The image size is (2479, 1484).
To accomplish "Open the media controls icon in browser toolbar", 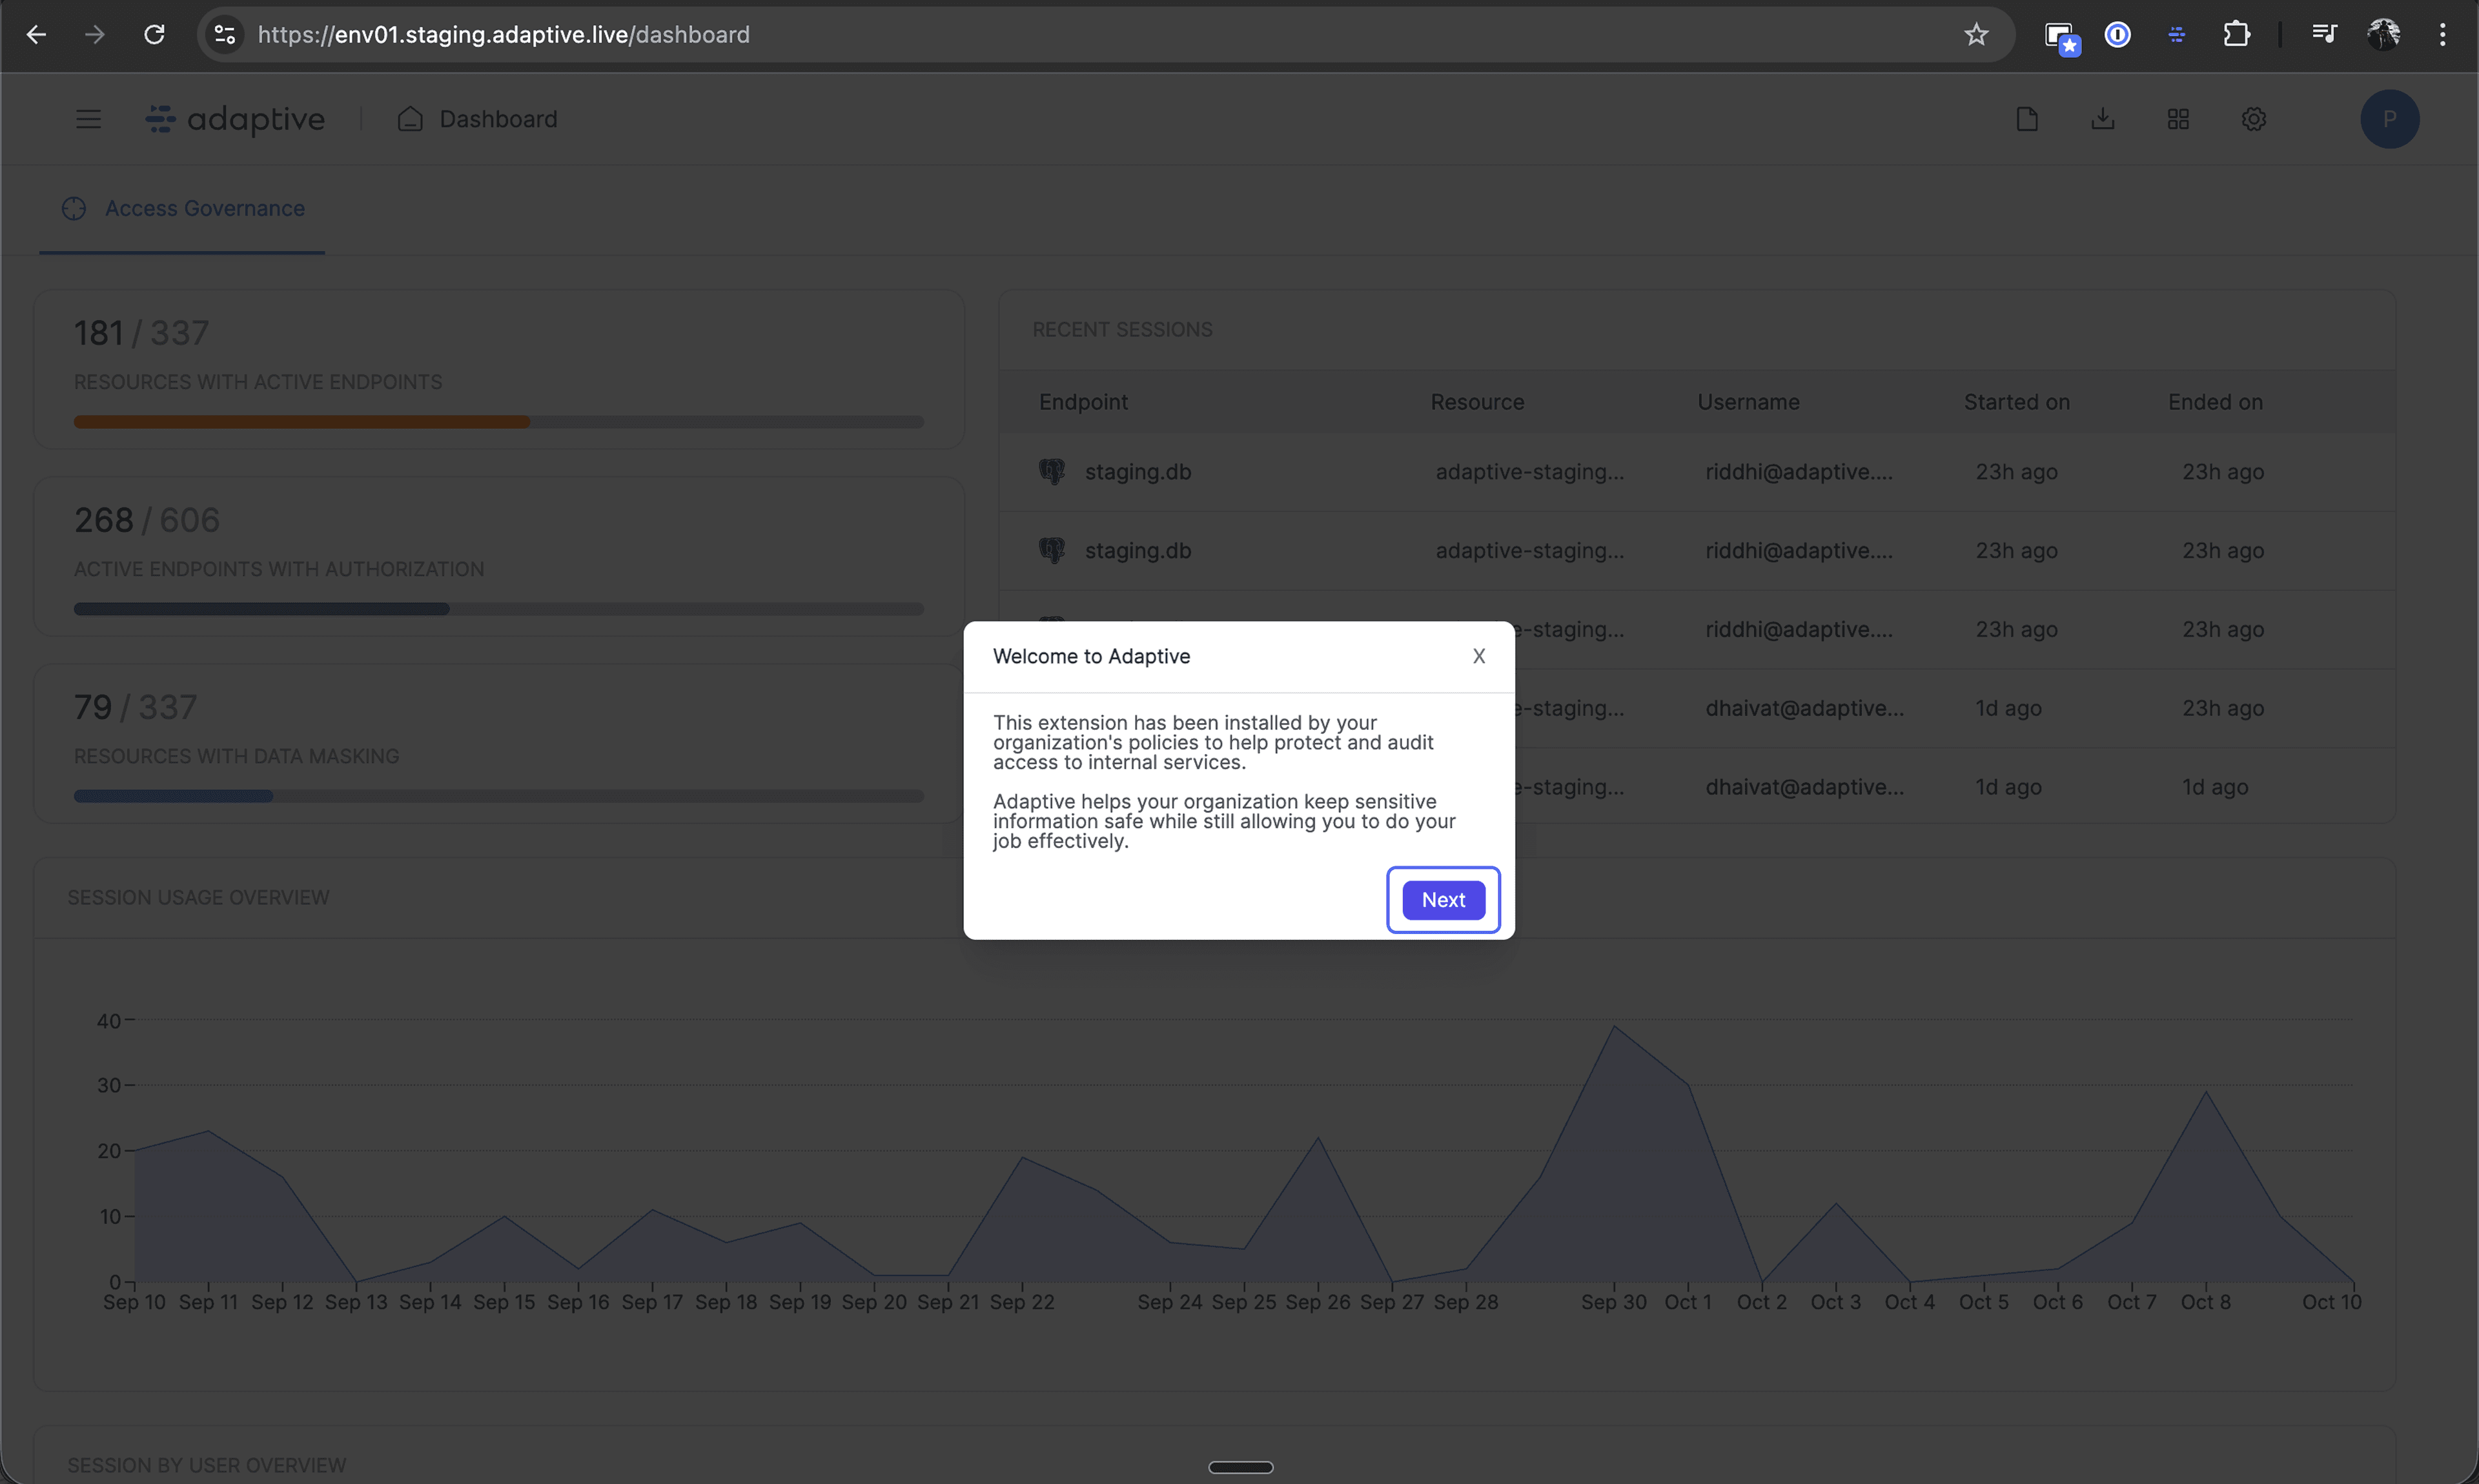I will (x=2323, y=35).
